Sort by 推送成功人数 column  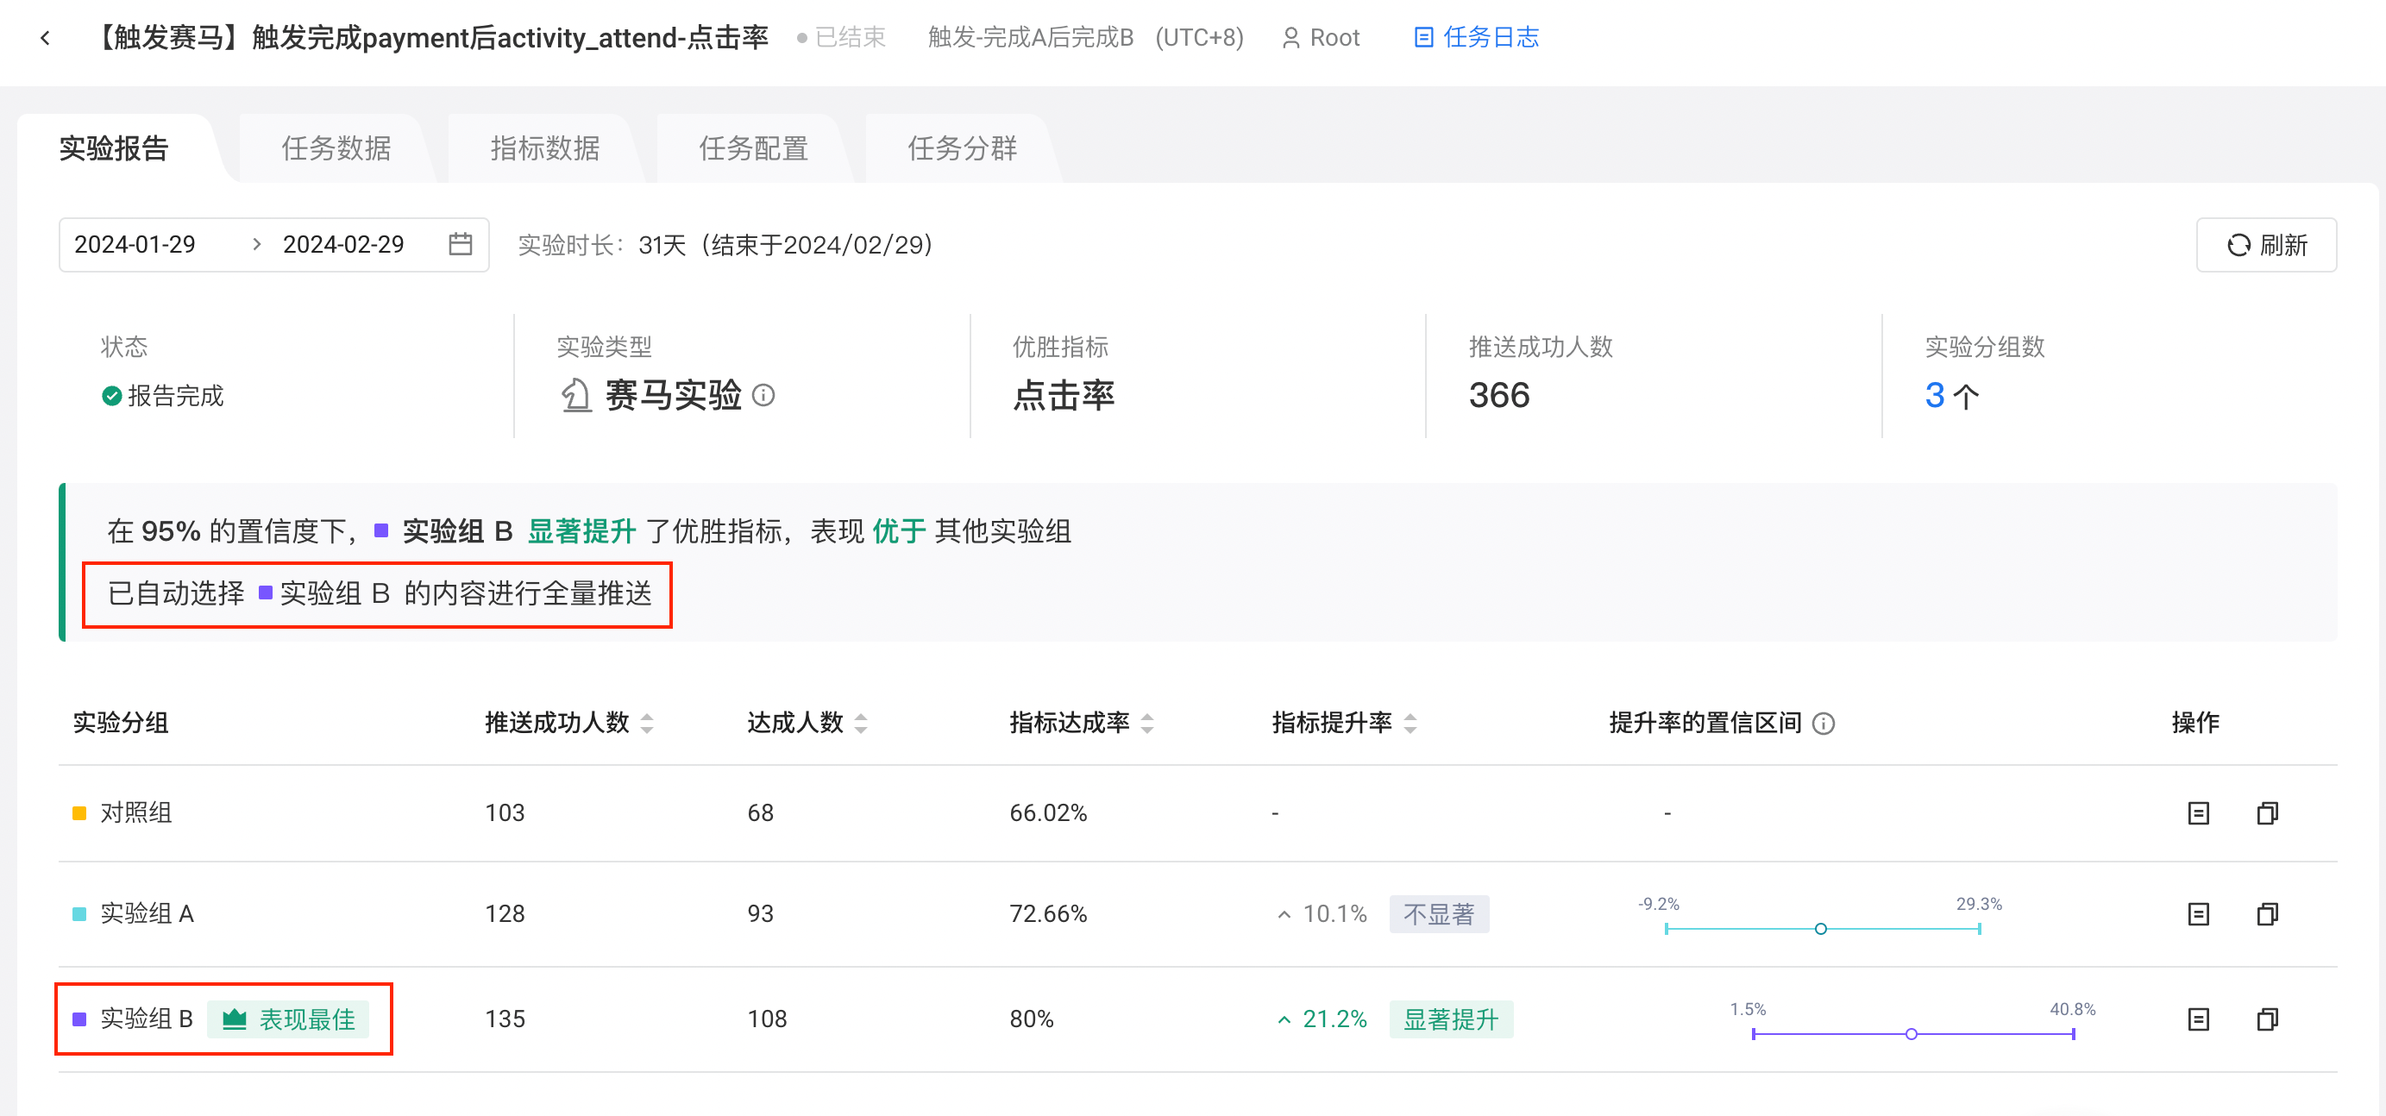[648, 724]
